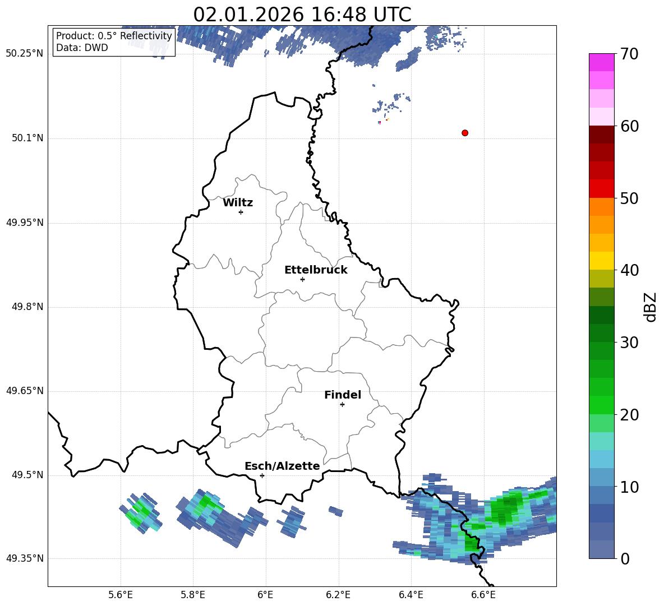This screenshot has height=606, width=664.
Task: Click the 6°E longitude label
Action: (x=265, y=595)
